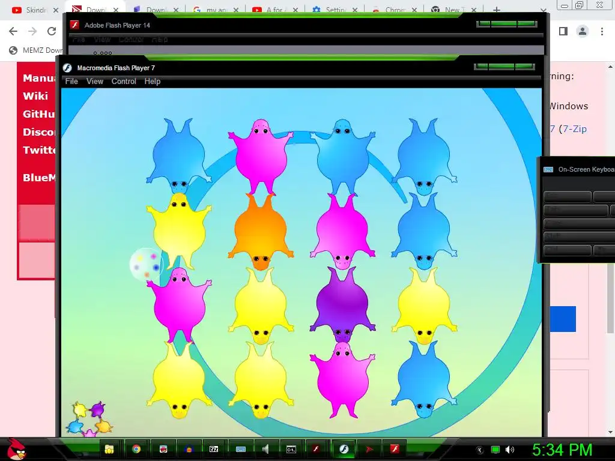
Task: Open Help menu in Macromedia Flash Player 7
Action: [152, 81]
